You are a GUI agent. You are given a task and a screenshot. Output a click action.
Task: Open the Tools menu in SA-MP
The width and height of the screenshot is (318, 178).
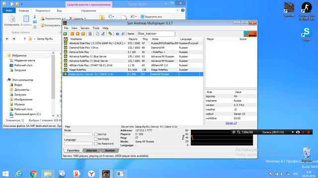[96, 28]
